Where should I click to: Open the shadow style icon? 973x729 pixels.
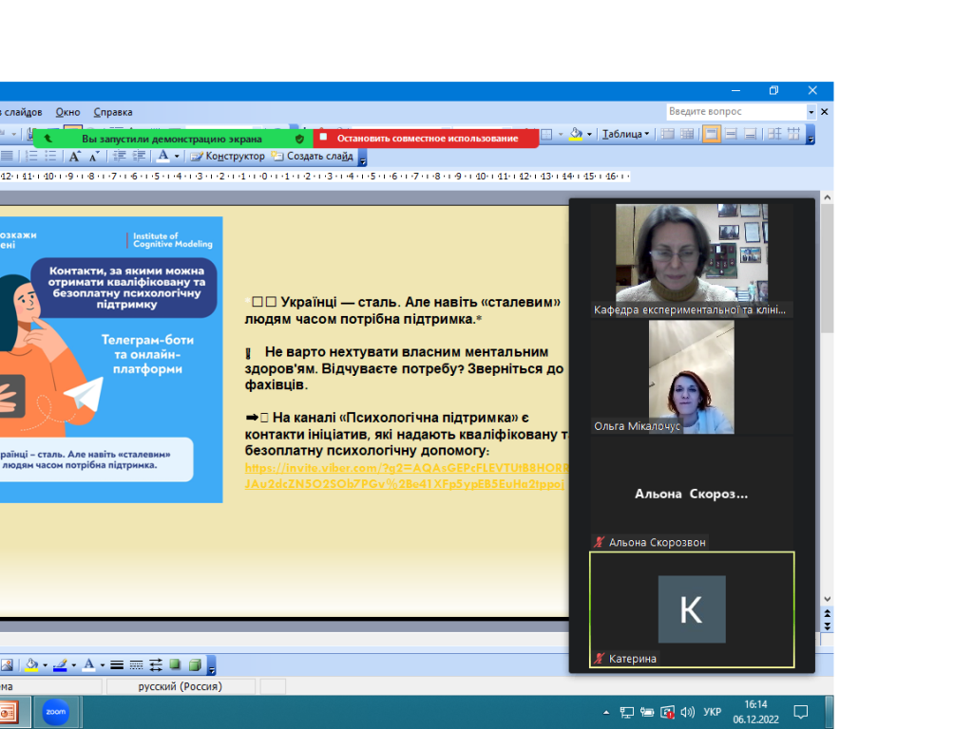point(176,665)
